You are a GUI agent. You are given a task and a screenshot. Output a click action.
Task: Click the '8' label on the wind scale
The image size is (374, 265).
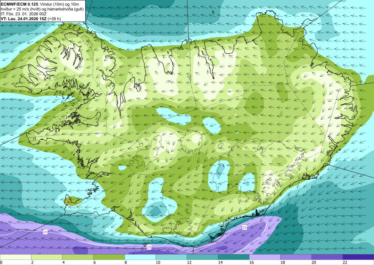click(126, 262)
